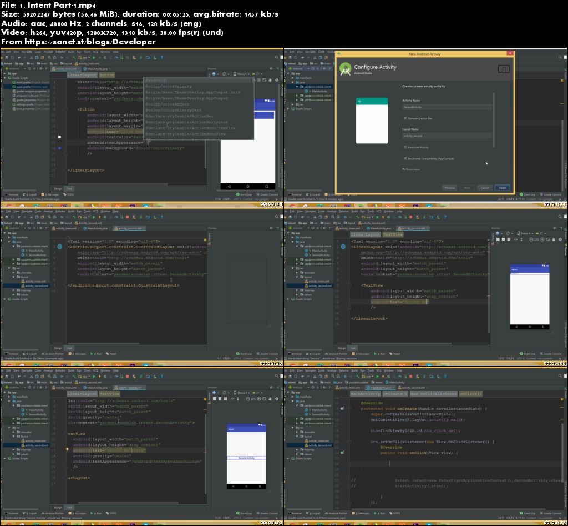The image size is (568, 526).
Task: Expand Gradle Scripts node in 00:02:20 frame tree
Action: (5, 299)
